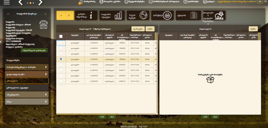
Task: Open the holdings sidebar menu item
Action: click(27, 60)
